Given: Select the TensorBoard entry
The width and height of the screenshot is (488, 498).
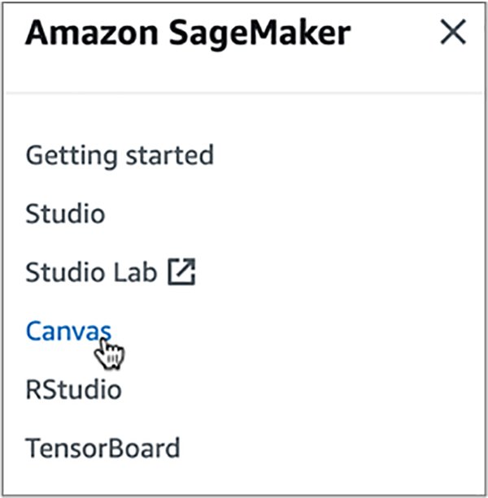Looking at the screenshot, I should (102, 448).
